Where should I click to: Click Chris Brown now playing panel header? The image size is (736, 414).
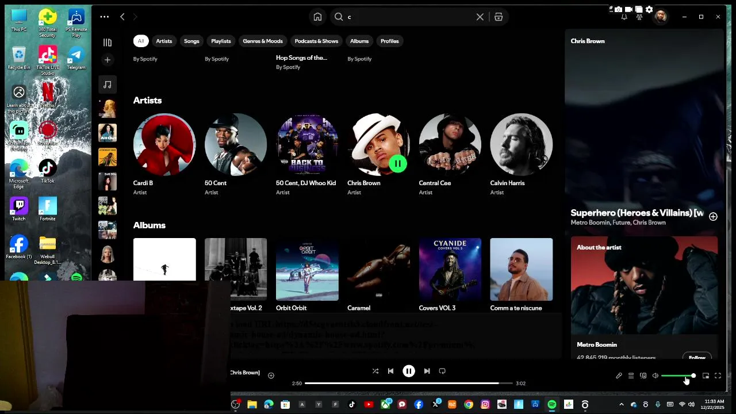tap(588, 41)
